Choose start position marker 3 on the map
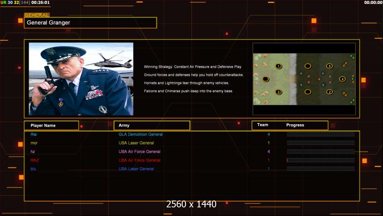Screen dimensions: 383x216 tap(278, 92)
